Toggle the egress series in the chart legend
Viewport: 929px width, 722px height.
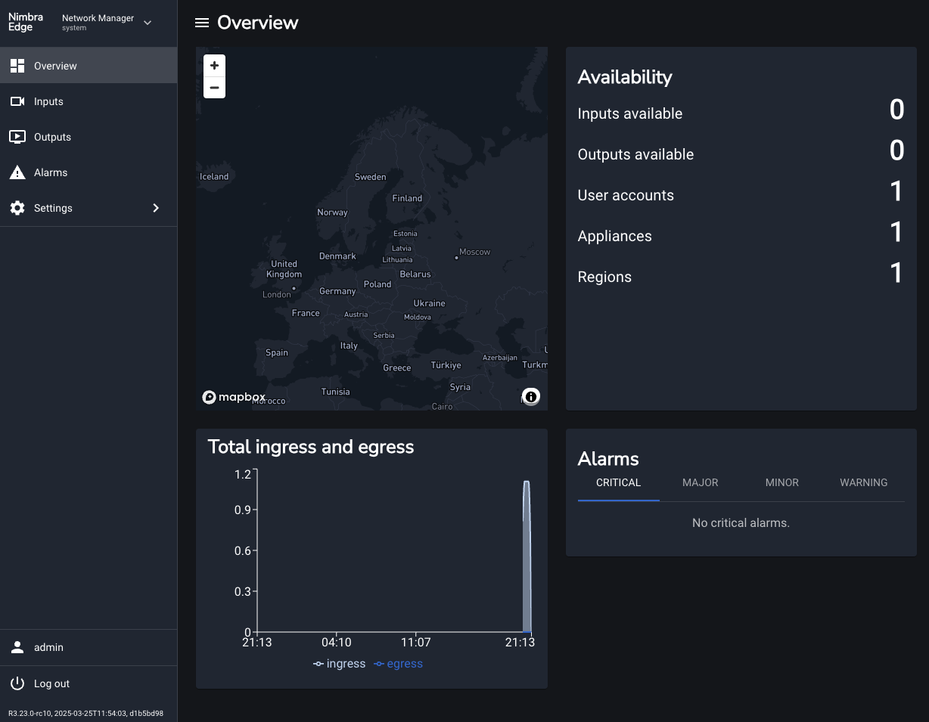pos(398,664)
